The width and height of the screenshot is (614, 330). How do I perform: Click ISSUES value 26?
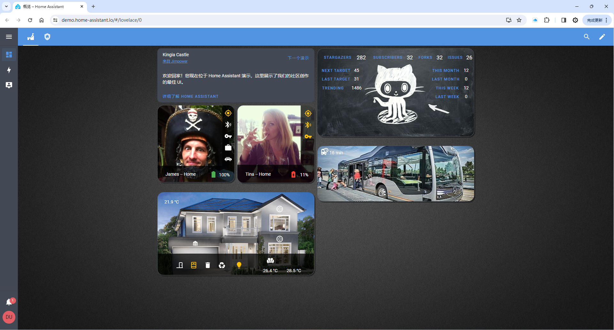point(469,58)
